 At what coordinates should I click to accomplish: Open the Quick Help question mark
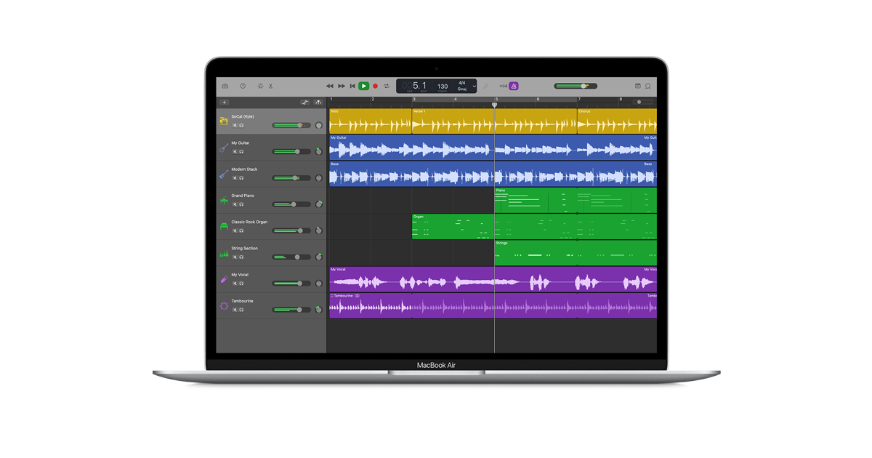click(243, 86)
